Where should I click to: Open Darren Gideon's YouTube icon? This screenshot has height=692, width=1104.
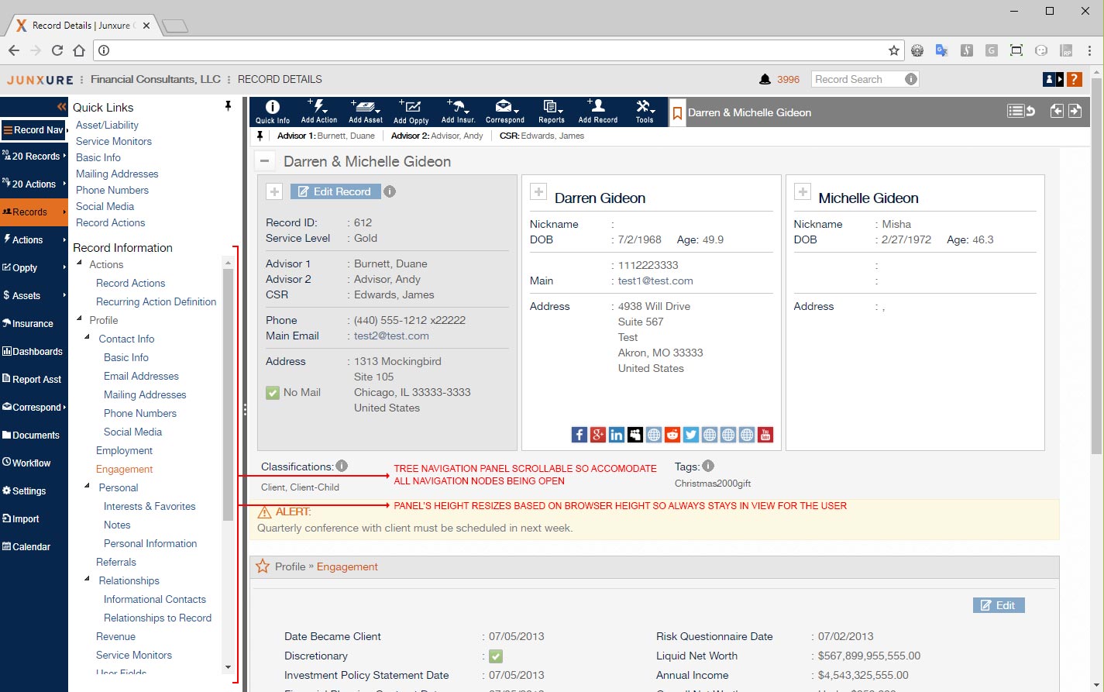click(765, 435)
